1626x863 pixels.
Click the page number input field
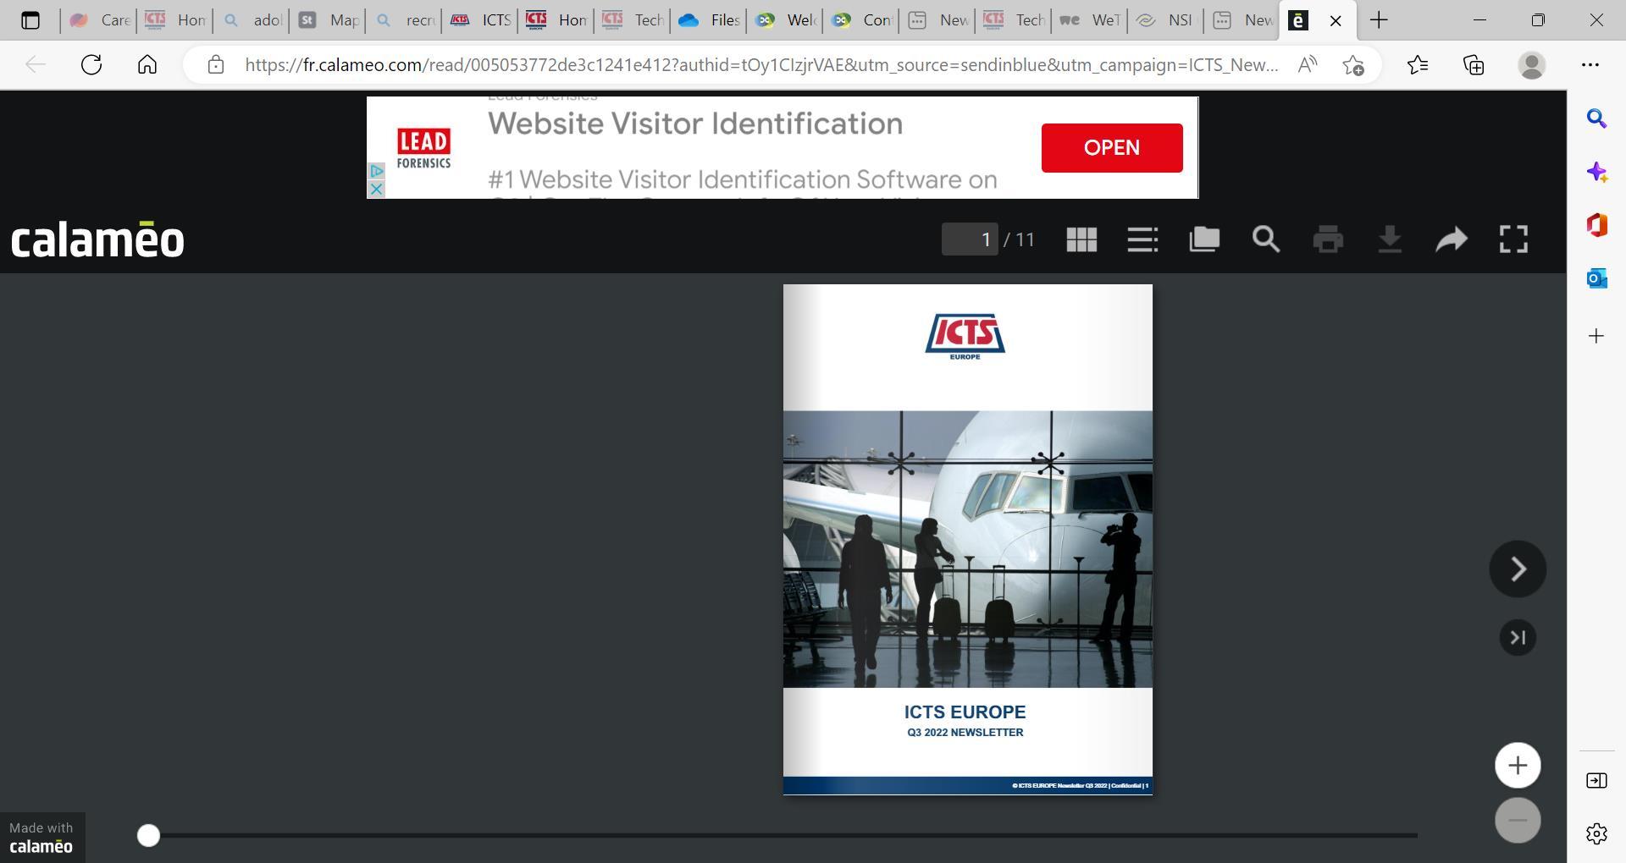coord(970,239)
